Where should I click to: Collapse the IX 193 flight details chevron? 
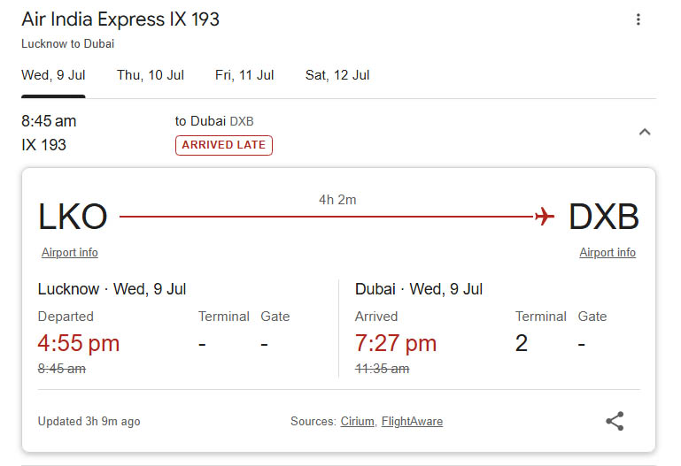(645, 132)
